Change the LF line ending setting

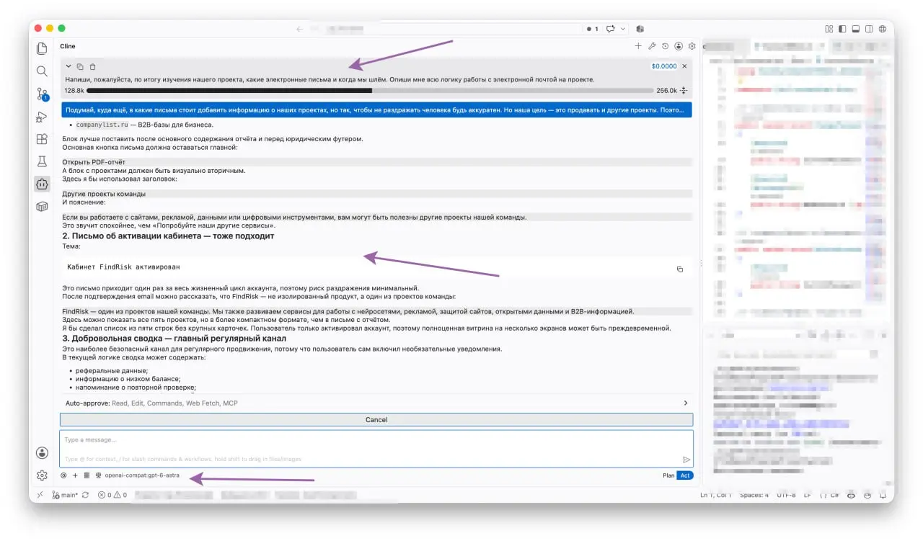808,495
